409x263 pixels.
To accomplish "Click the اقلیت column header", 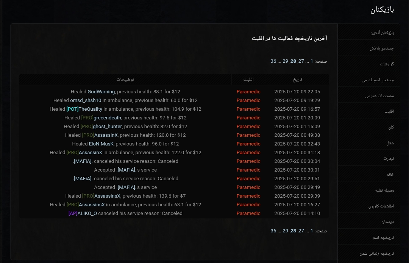I will point(248,79).
